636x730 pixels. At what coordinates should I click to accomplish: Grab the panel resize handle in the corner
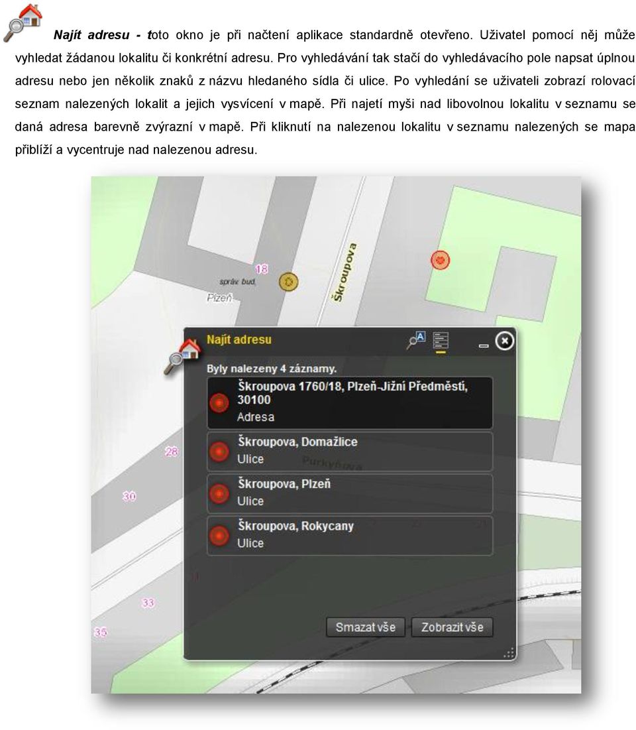coord(509,653)
